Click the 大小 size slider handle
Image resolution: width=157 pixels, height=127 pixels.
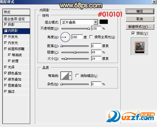(x=66, y=59)
